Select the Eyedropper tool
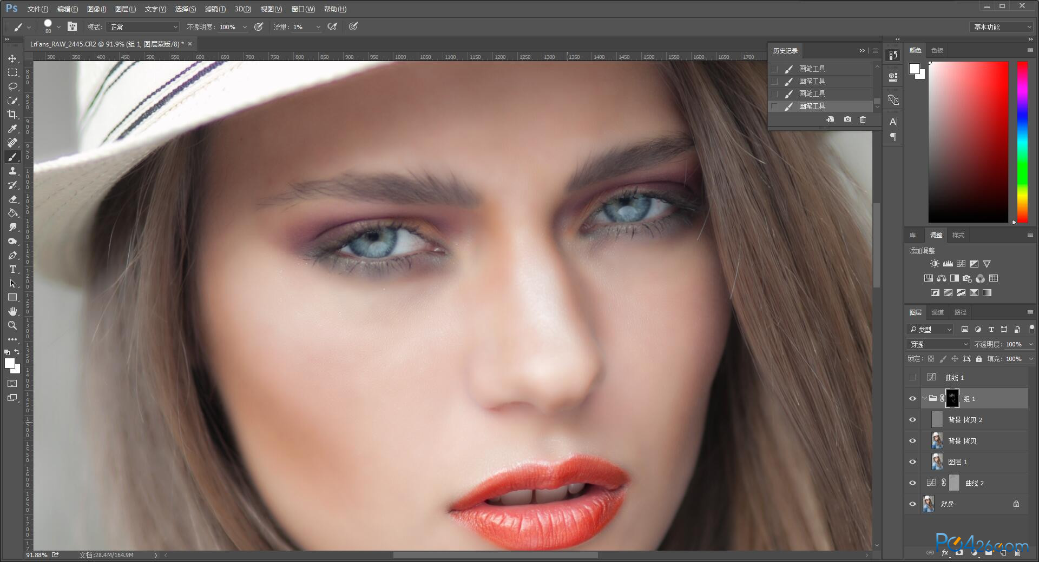 pyautogui.click(x=12, y=129)
